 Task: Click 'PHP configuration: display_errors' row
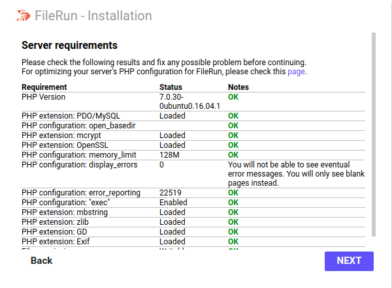[193, 174]
